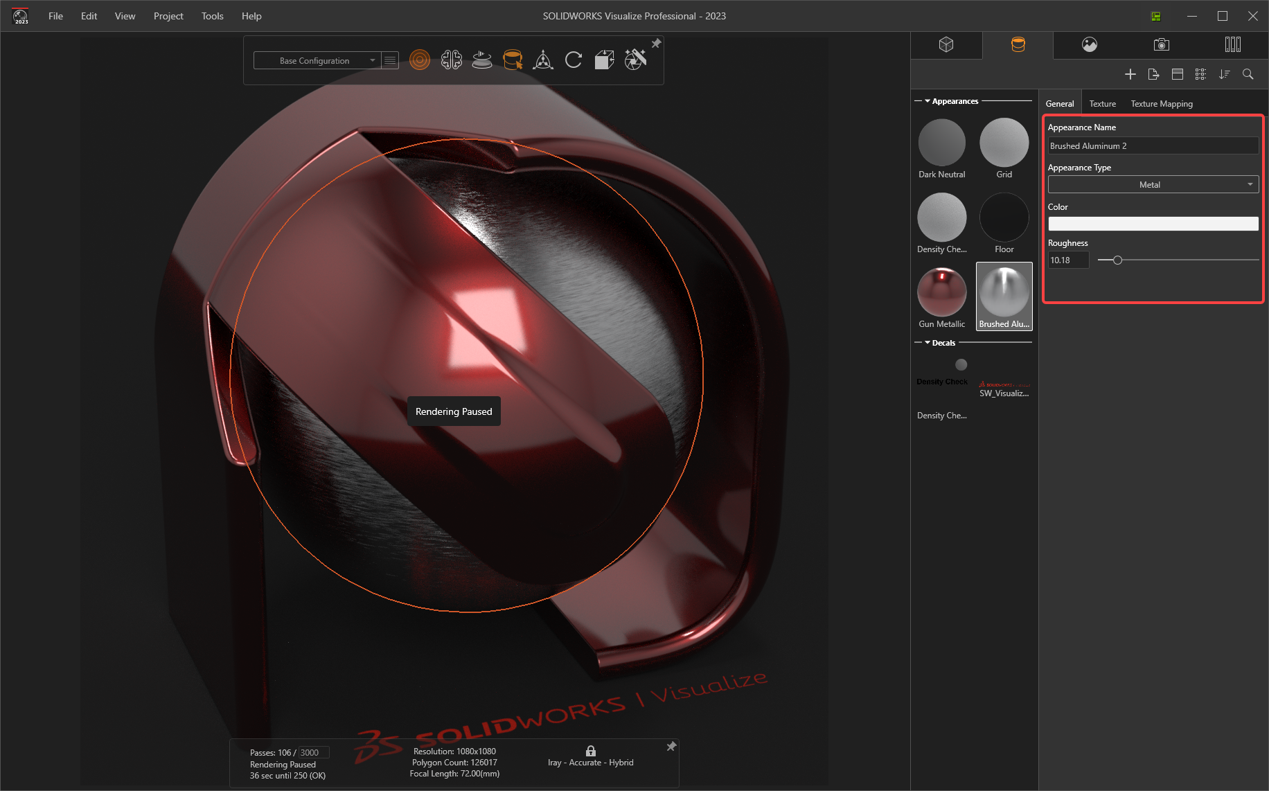Switch to the Texture Mapping tab

1162,103
